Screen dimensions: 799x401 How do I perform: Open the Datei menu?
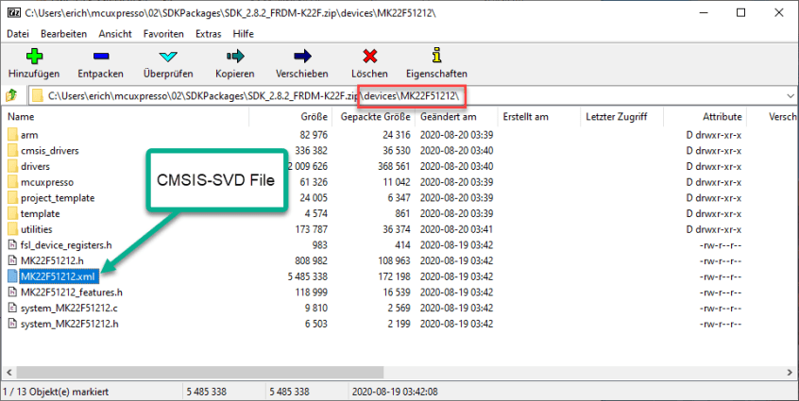point(19,33)
